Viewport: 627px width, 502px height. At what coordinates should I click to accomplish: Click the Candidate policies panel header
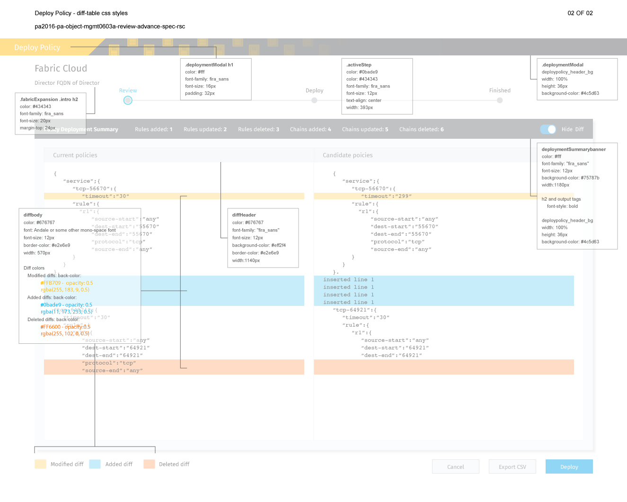pos(443,155)
